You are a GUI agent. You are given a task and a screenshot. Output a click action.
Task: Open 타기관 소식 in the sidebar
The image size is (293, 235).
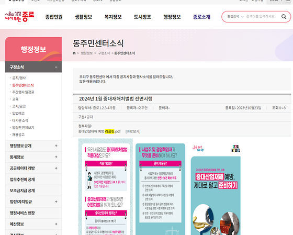point(20,120)
